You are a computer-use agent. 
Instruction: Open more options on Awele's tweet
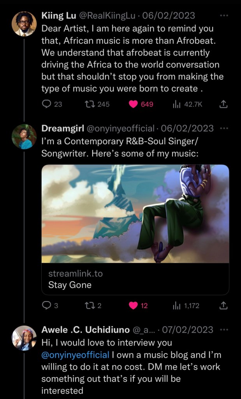pos(224,330)
